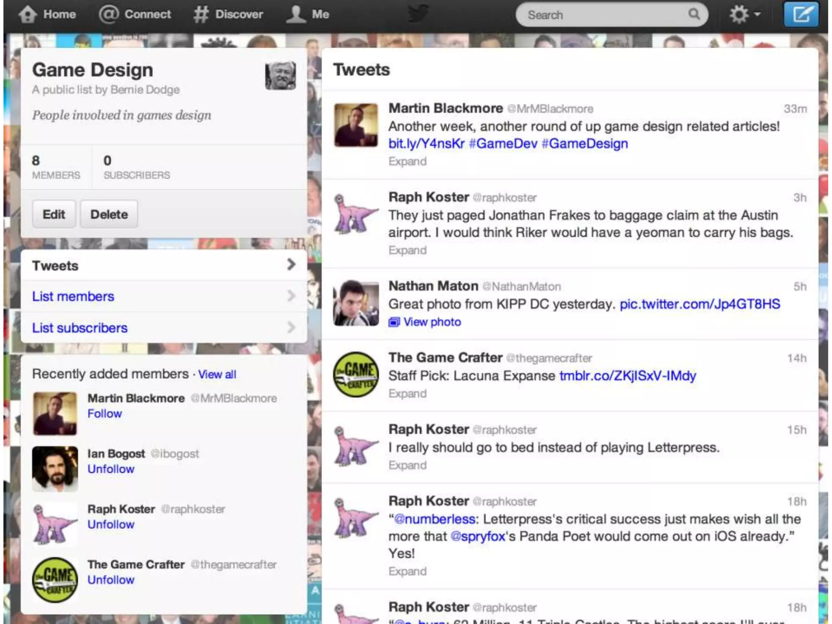Open pic.twitter.com/Jp4GT8HS link
832x624 pixels.
coord(700,304)
